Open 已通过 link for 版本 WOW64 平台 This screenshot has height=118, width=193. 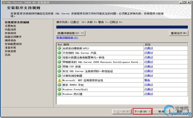[149, 85]
